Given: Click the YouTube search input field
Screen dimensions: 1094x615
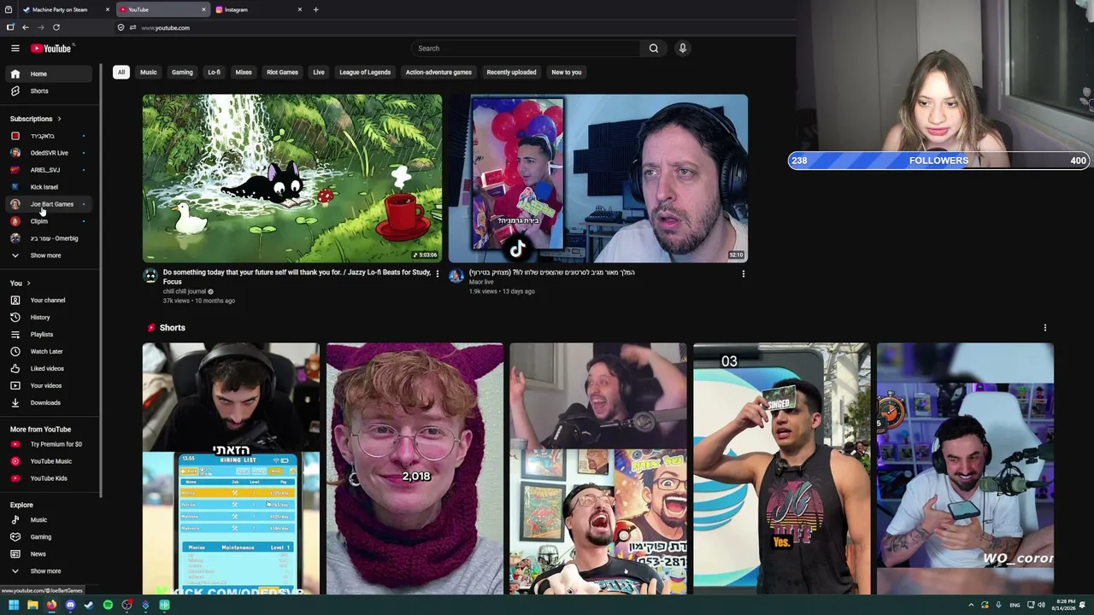Looking at the screenshot, I should click(x=526, y=48).
